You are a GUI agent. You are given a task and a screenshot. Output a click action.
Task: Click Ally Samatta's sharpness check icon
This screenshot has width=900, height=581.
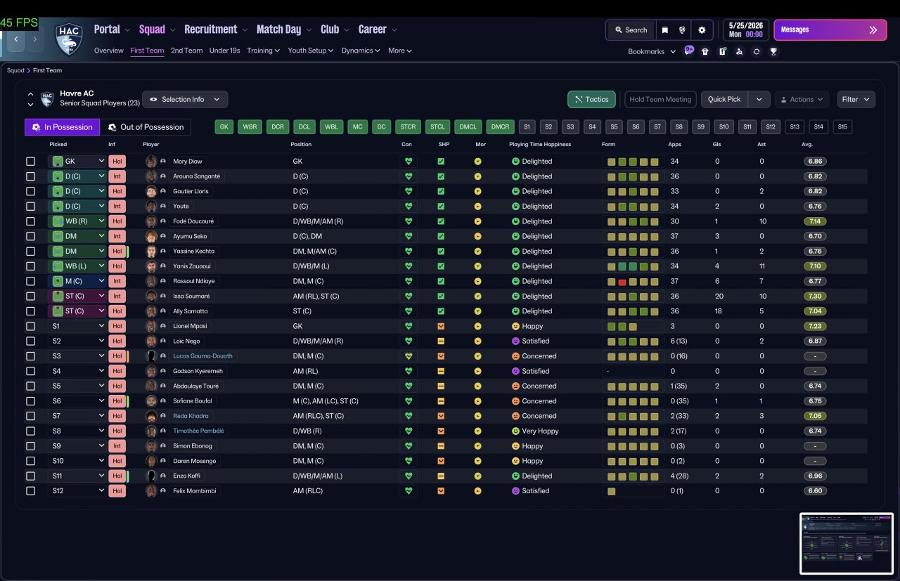441,311
